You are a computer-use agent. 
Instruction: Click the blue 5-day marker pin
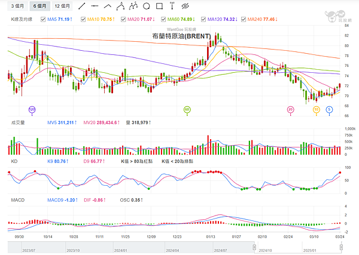coord(329,110)
